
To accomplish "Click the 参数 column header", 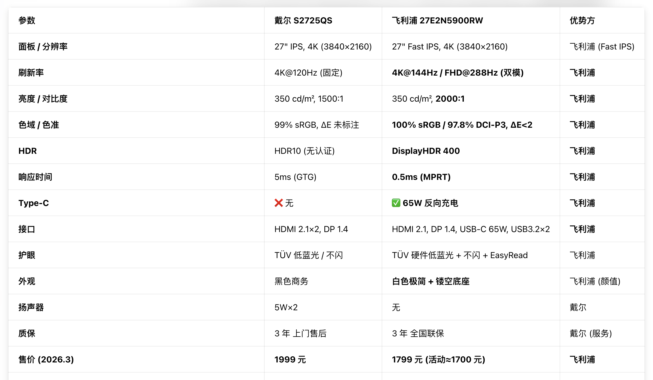I will click(27, 20).
